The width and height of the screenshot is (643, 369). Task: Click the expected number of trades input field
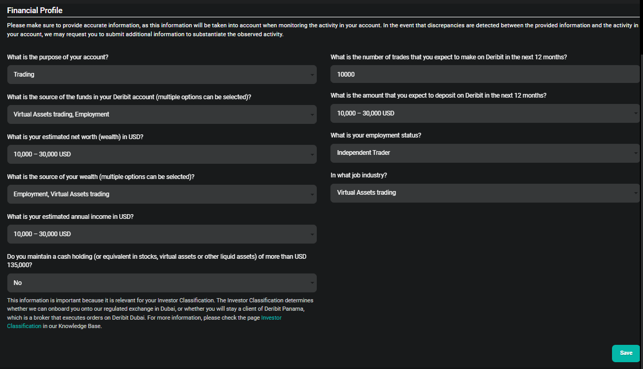(484, 74)
